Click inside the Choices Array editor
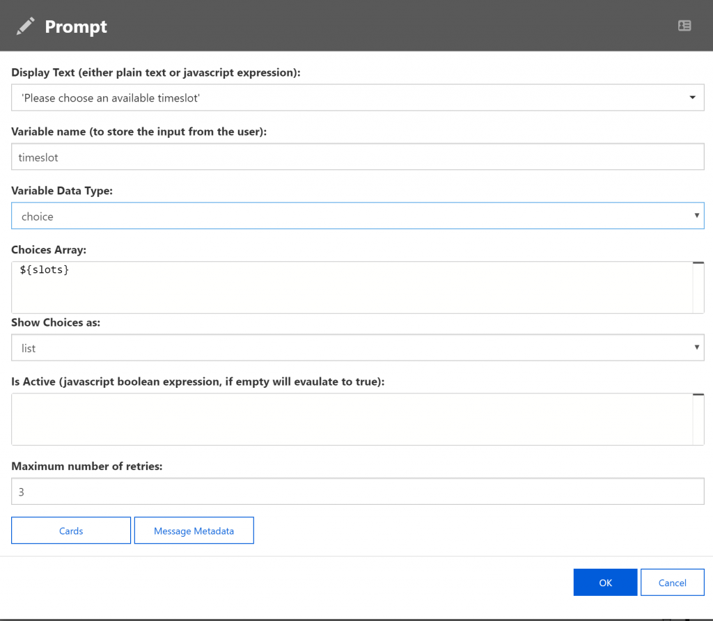 [352, 288]
